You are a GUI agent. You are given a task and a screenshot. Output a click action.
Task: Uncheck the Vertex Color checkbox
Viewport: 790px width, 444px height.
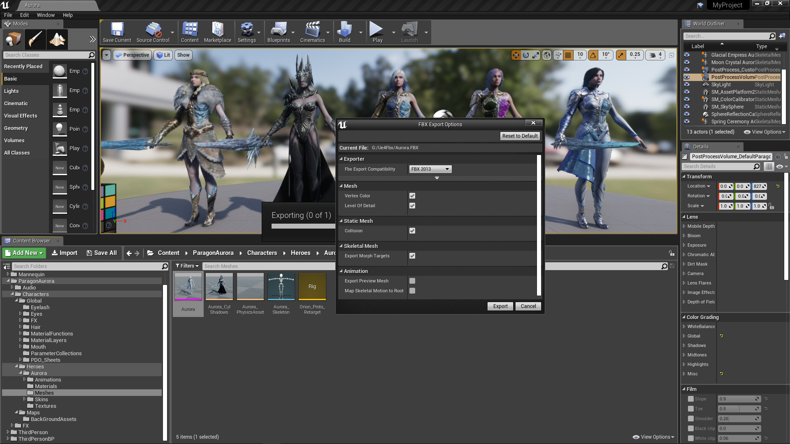click(412, 196)
